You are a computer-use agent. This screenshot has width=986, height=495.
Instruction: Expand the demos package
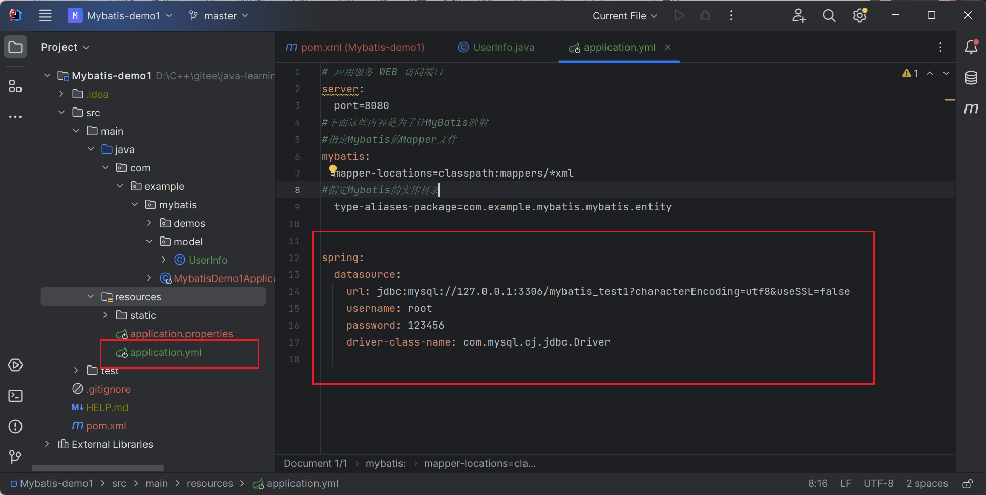pyautogui.click(x=149, y=223)
